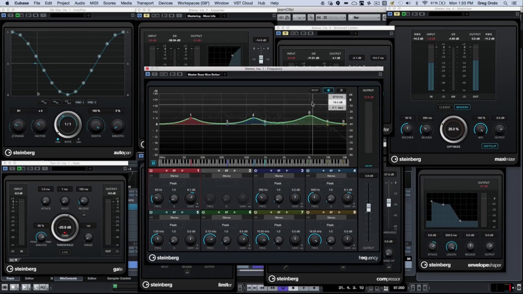Click the Bluetooth icon in menu bar

click(416, 3)
